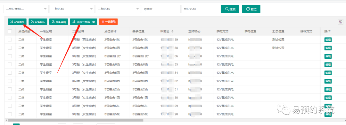346x125 pixels.
Task: Toggle the IP地址 column sort arrows
Action: (172, 31)
